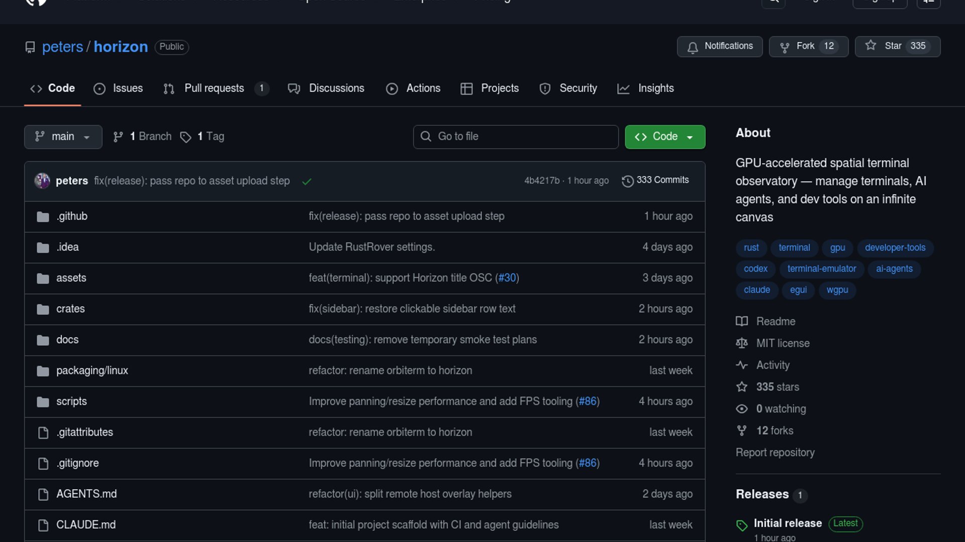This screenshot has width=965, height=542.
Task: Open the Pull requests tab
Action: coord(214,88)
